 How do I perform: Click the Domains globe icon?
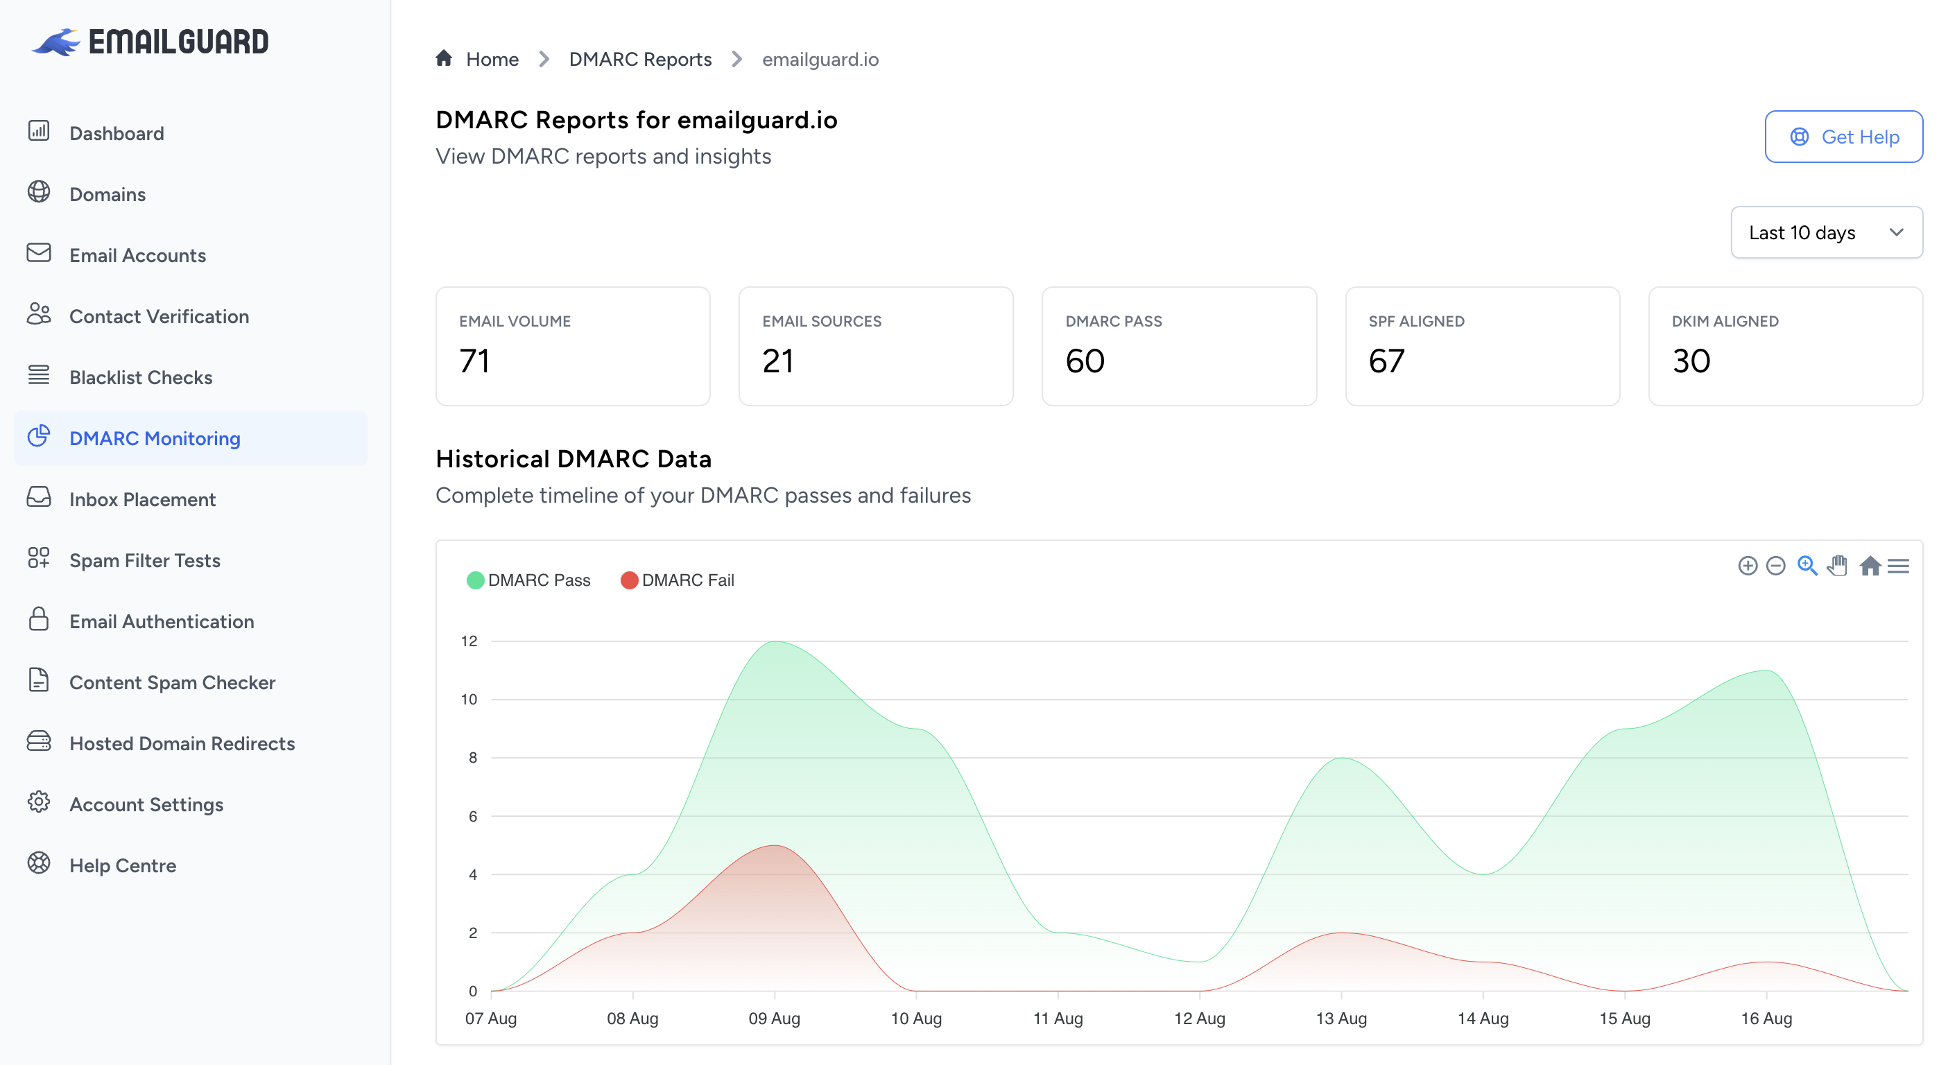(x=39, y=192)
